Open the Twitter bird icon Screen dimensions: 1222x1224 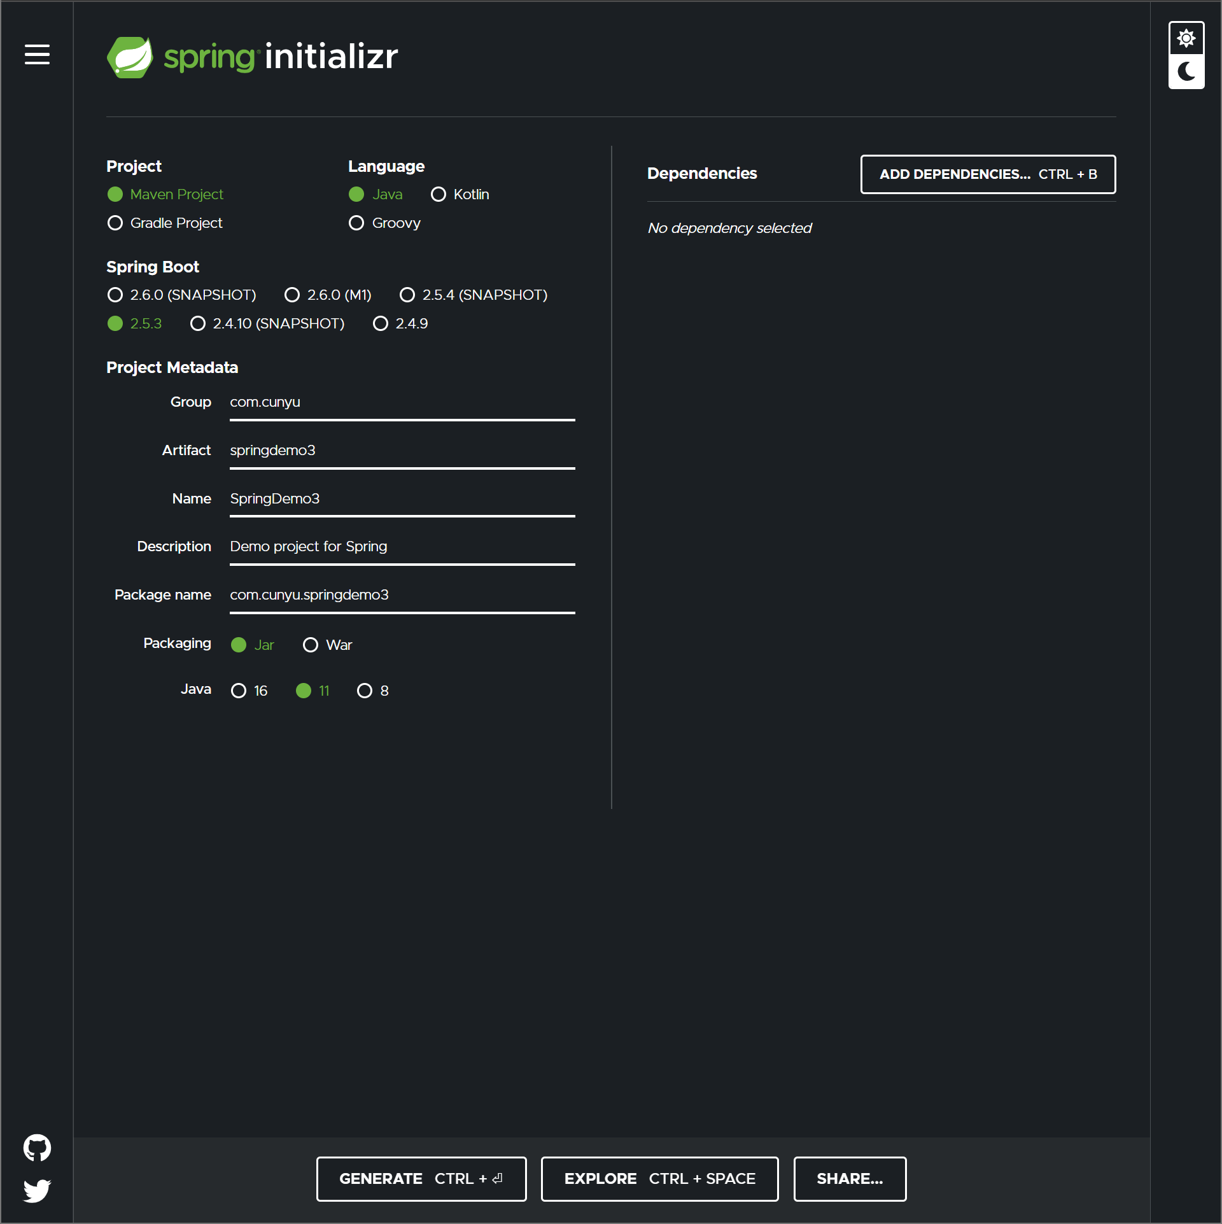37,1190
